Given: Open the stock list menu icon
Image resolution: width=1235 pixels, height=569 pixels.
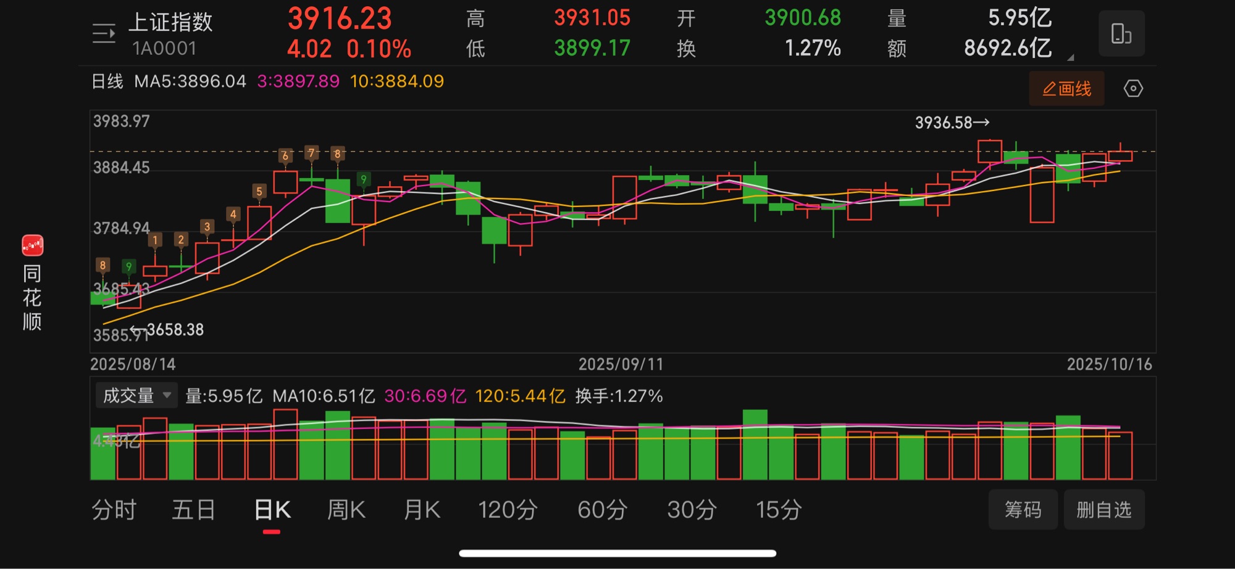Looking at the screenshot, I should (x=104, y=33).
